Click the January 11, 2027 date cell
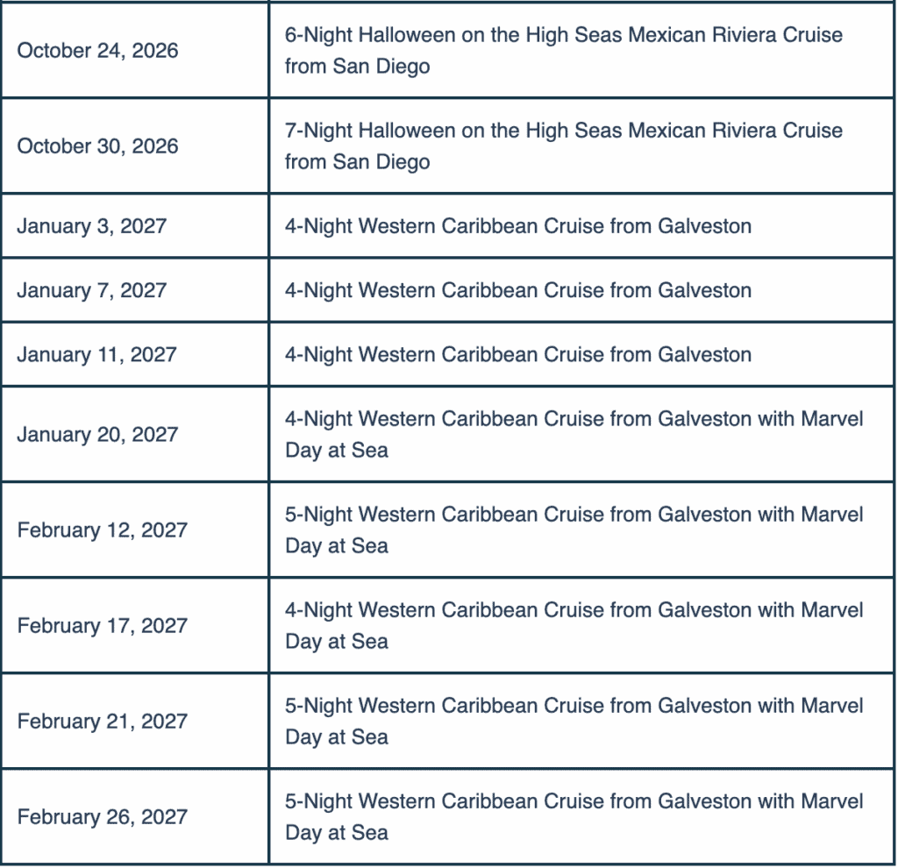898x868 pixels. point(96,354)
